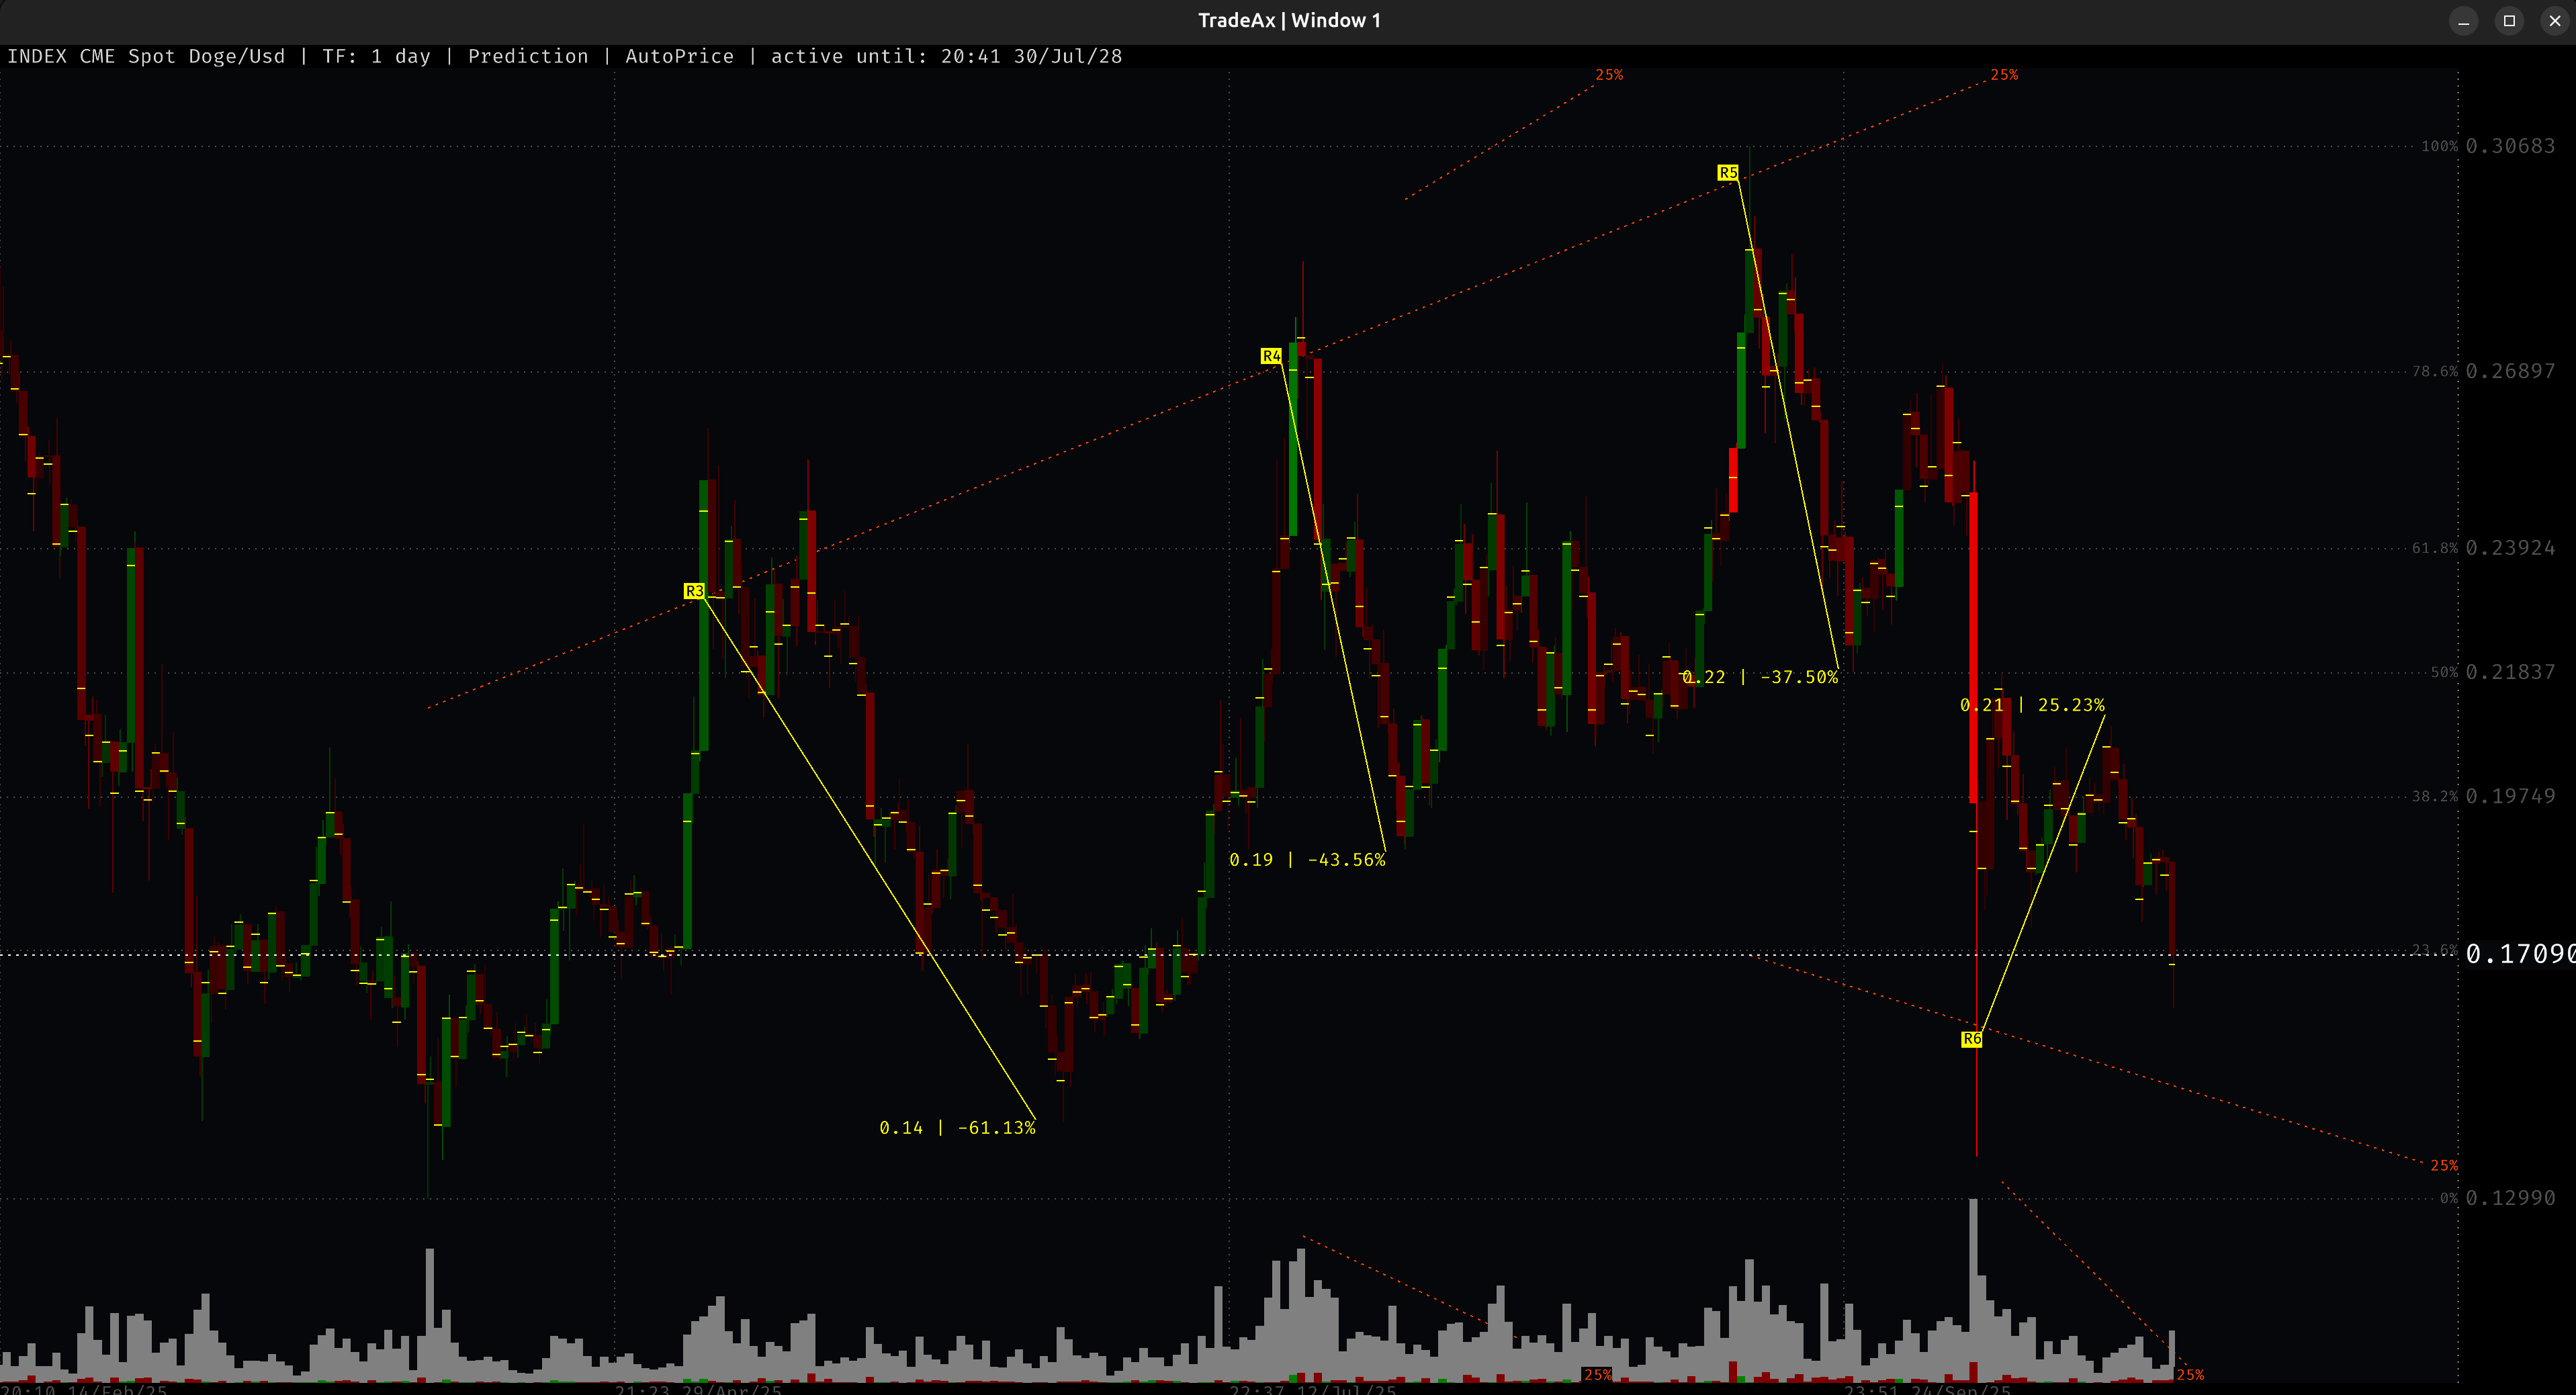Select the 61.8% fibonacci level label
2576x1395 pixels.
point(2437,547)
